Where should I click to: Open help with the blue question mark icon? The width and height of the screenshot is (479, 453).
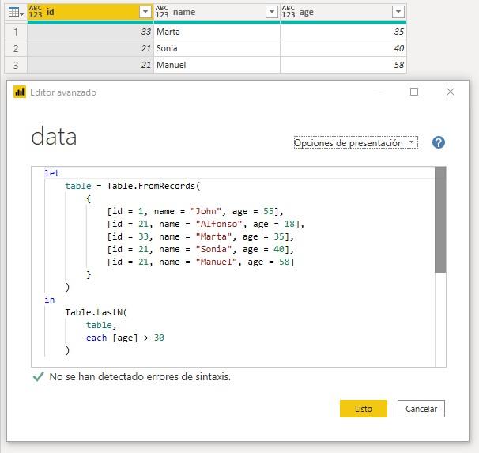click(x=439, y=143)
